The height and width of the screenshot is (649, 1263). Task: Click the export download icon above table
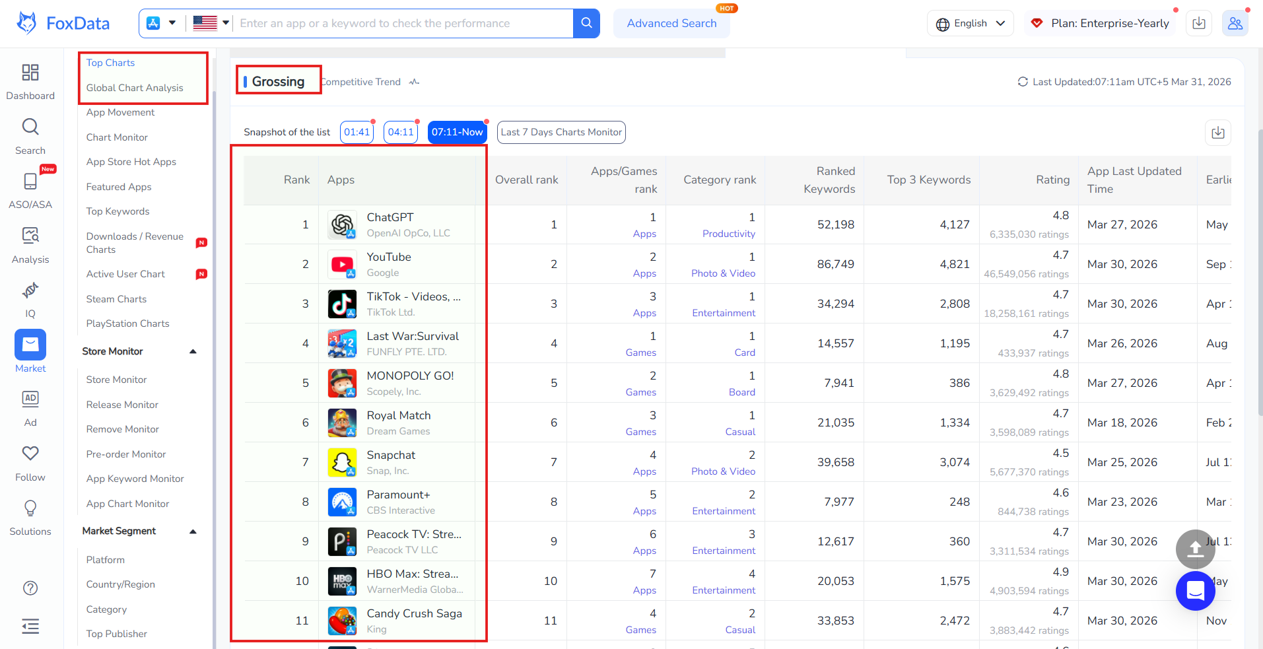[1217, 133]
